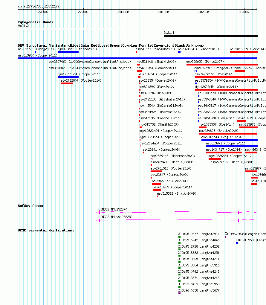Click nsv515582 (Shaikh2009) label
266x305 pixels.
177,193
